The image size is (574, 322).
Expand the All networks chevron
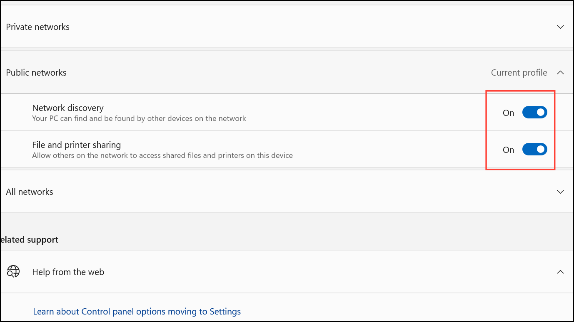click(560, 192)
